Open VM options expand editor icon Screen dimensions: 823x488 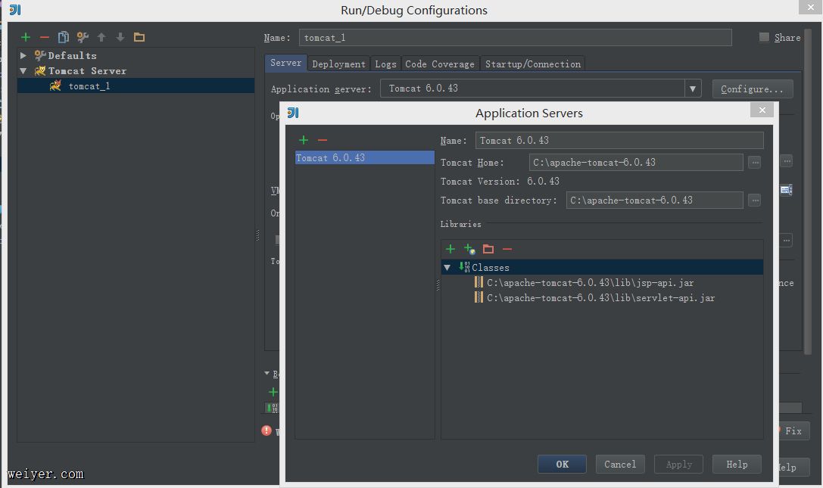[x=786, y=190]
